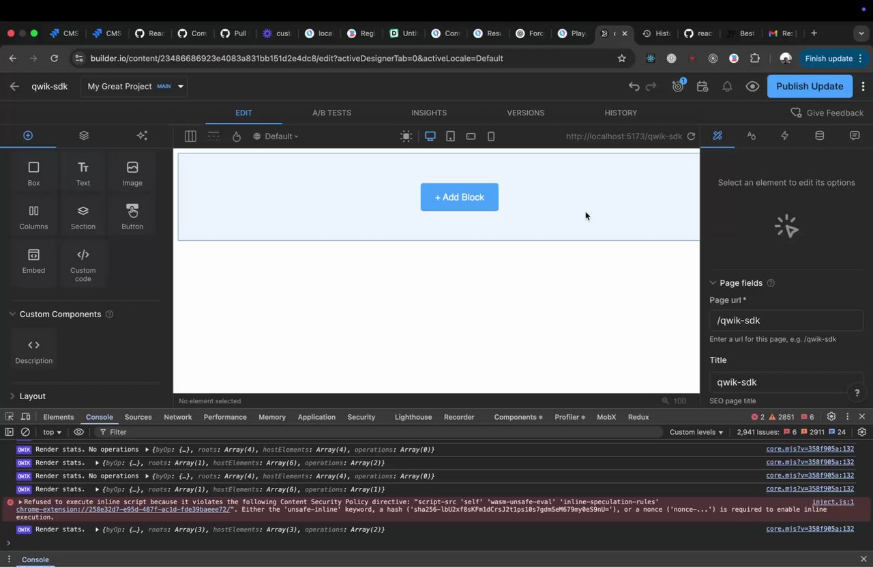
Task: Open the tab search dropdown in Chrome
Action: click(x=861, y=33)
